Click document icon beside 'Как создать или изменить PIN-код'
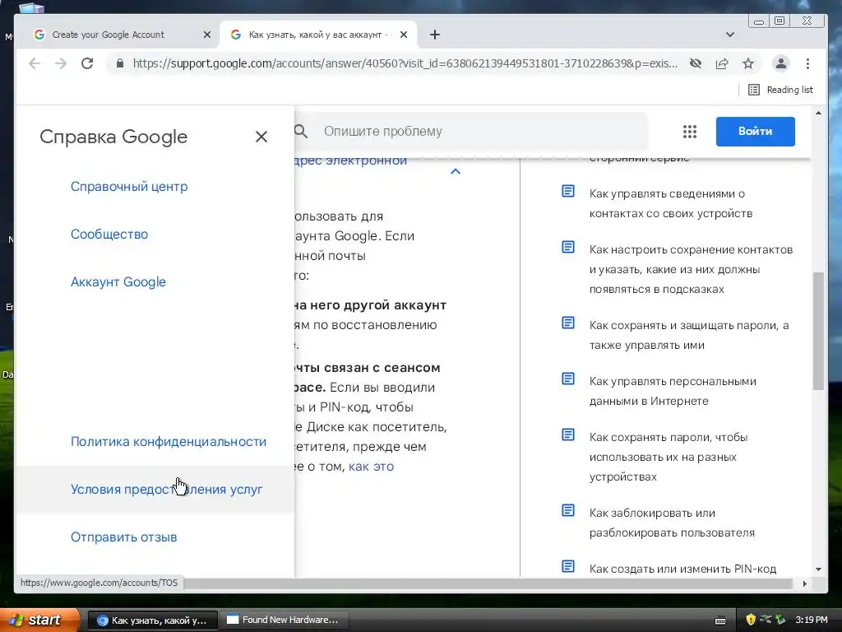842x632 pixels. click(x=568, y=566)
